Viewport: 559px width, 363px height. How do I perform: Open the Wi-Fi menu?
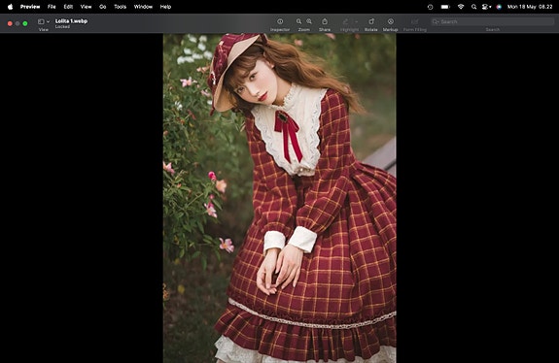pos(461,7)
